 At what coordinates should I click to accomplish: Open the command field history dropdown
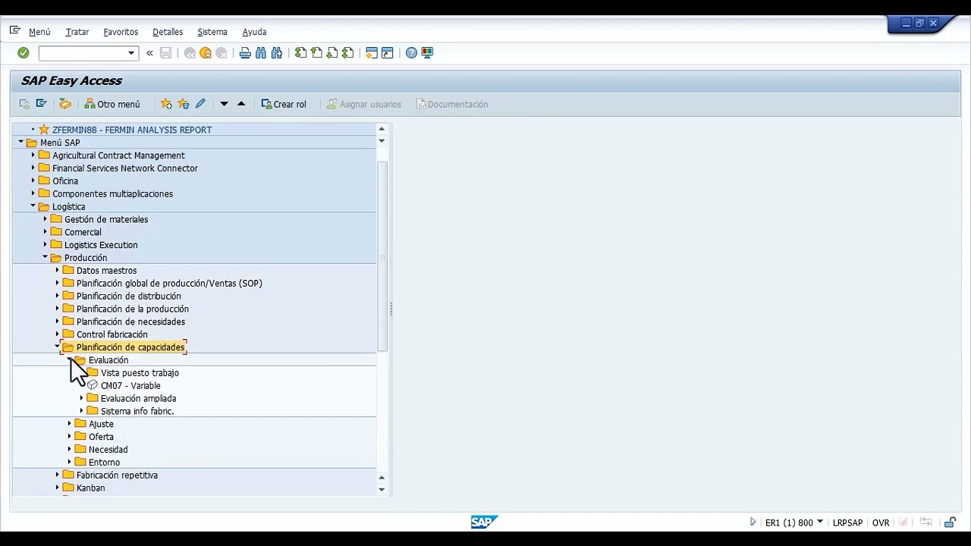[x=131, y=53]
